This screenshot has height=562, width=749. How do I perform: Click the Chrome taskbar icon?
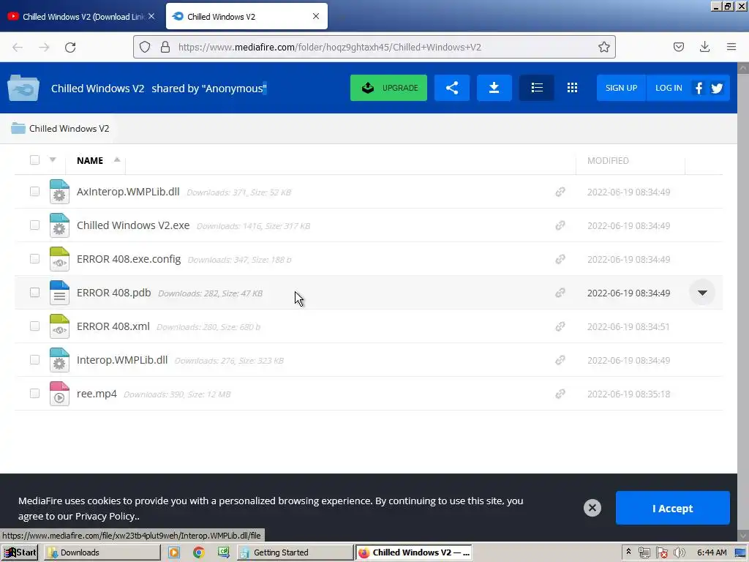point(199,552)
